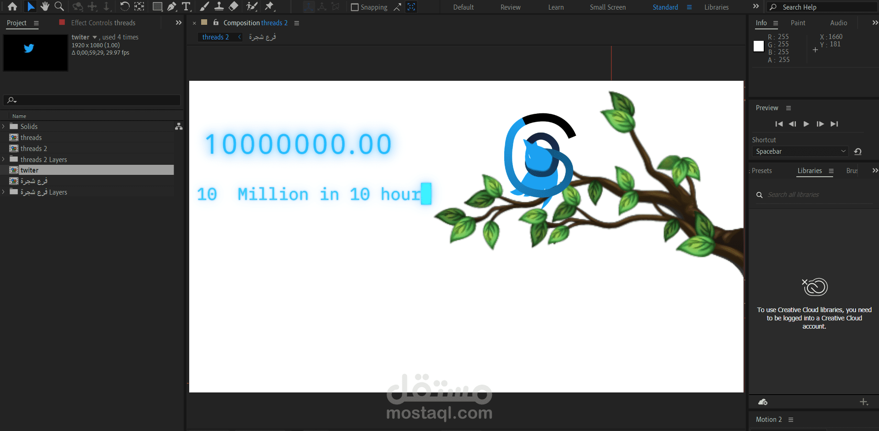Image resolution: width=879 pixels, height=431 pixels.
Task: Click the red label swatch by Effect Controls
Action: point(62,22)
